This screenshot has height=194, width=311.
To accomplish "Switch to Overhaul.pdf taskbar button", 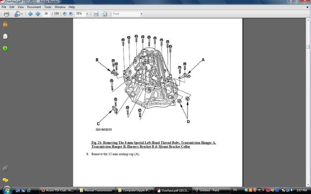I will pyautogui.click(x=173, y=190).
